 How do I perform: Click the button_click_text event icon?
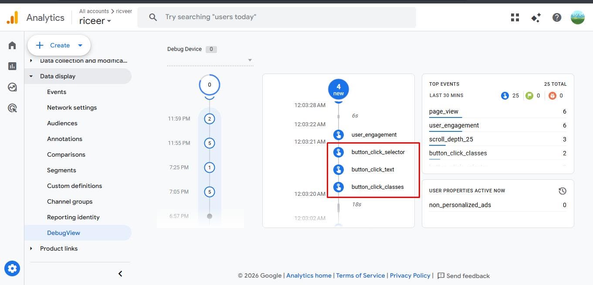[x=339, y=169]
